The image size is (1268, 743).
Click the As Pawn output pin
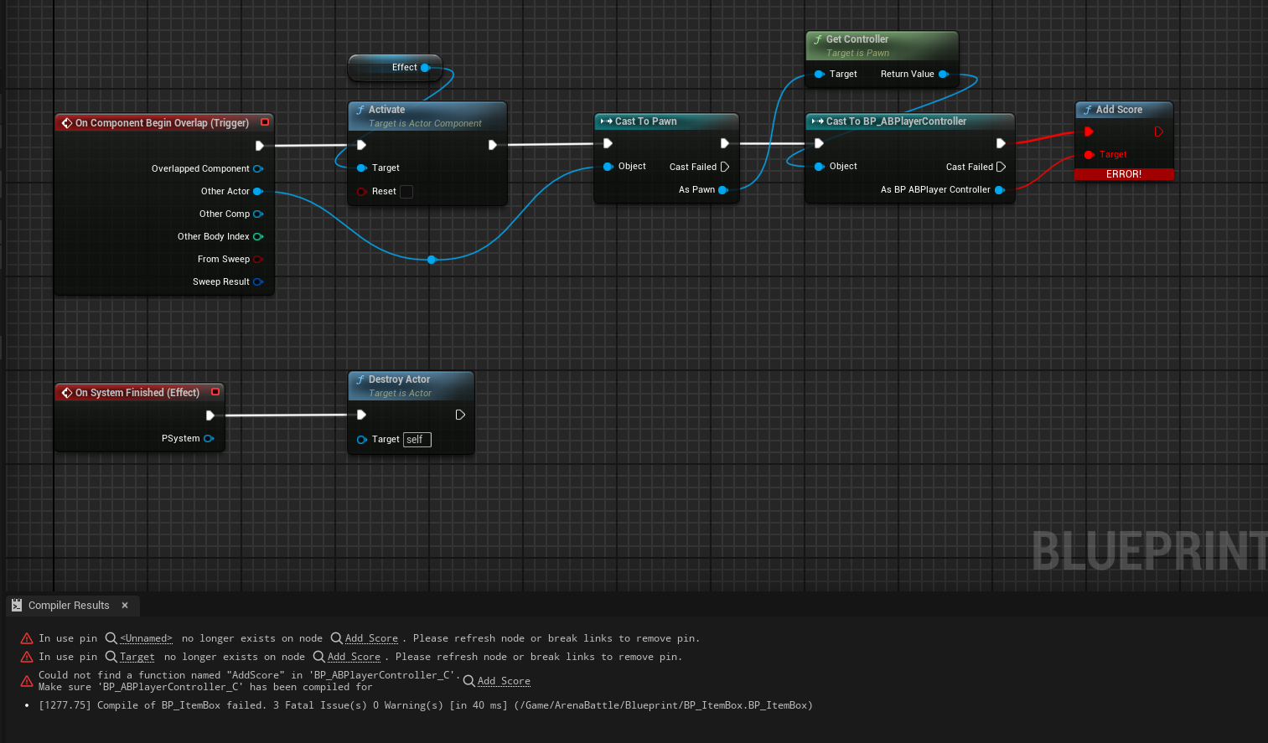723,189
